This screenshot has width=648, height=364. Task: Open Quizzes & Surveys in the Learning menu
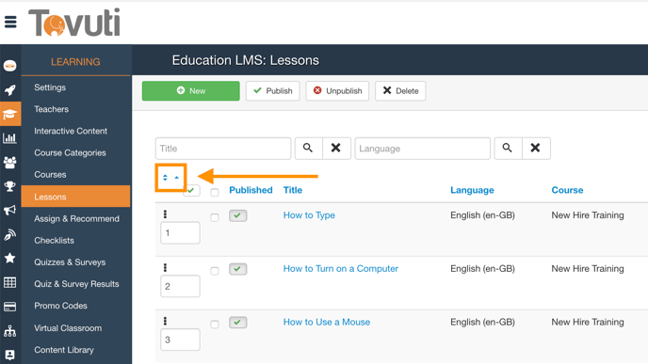coord(70,262)
